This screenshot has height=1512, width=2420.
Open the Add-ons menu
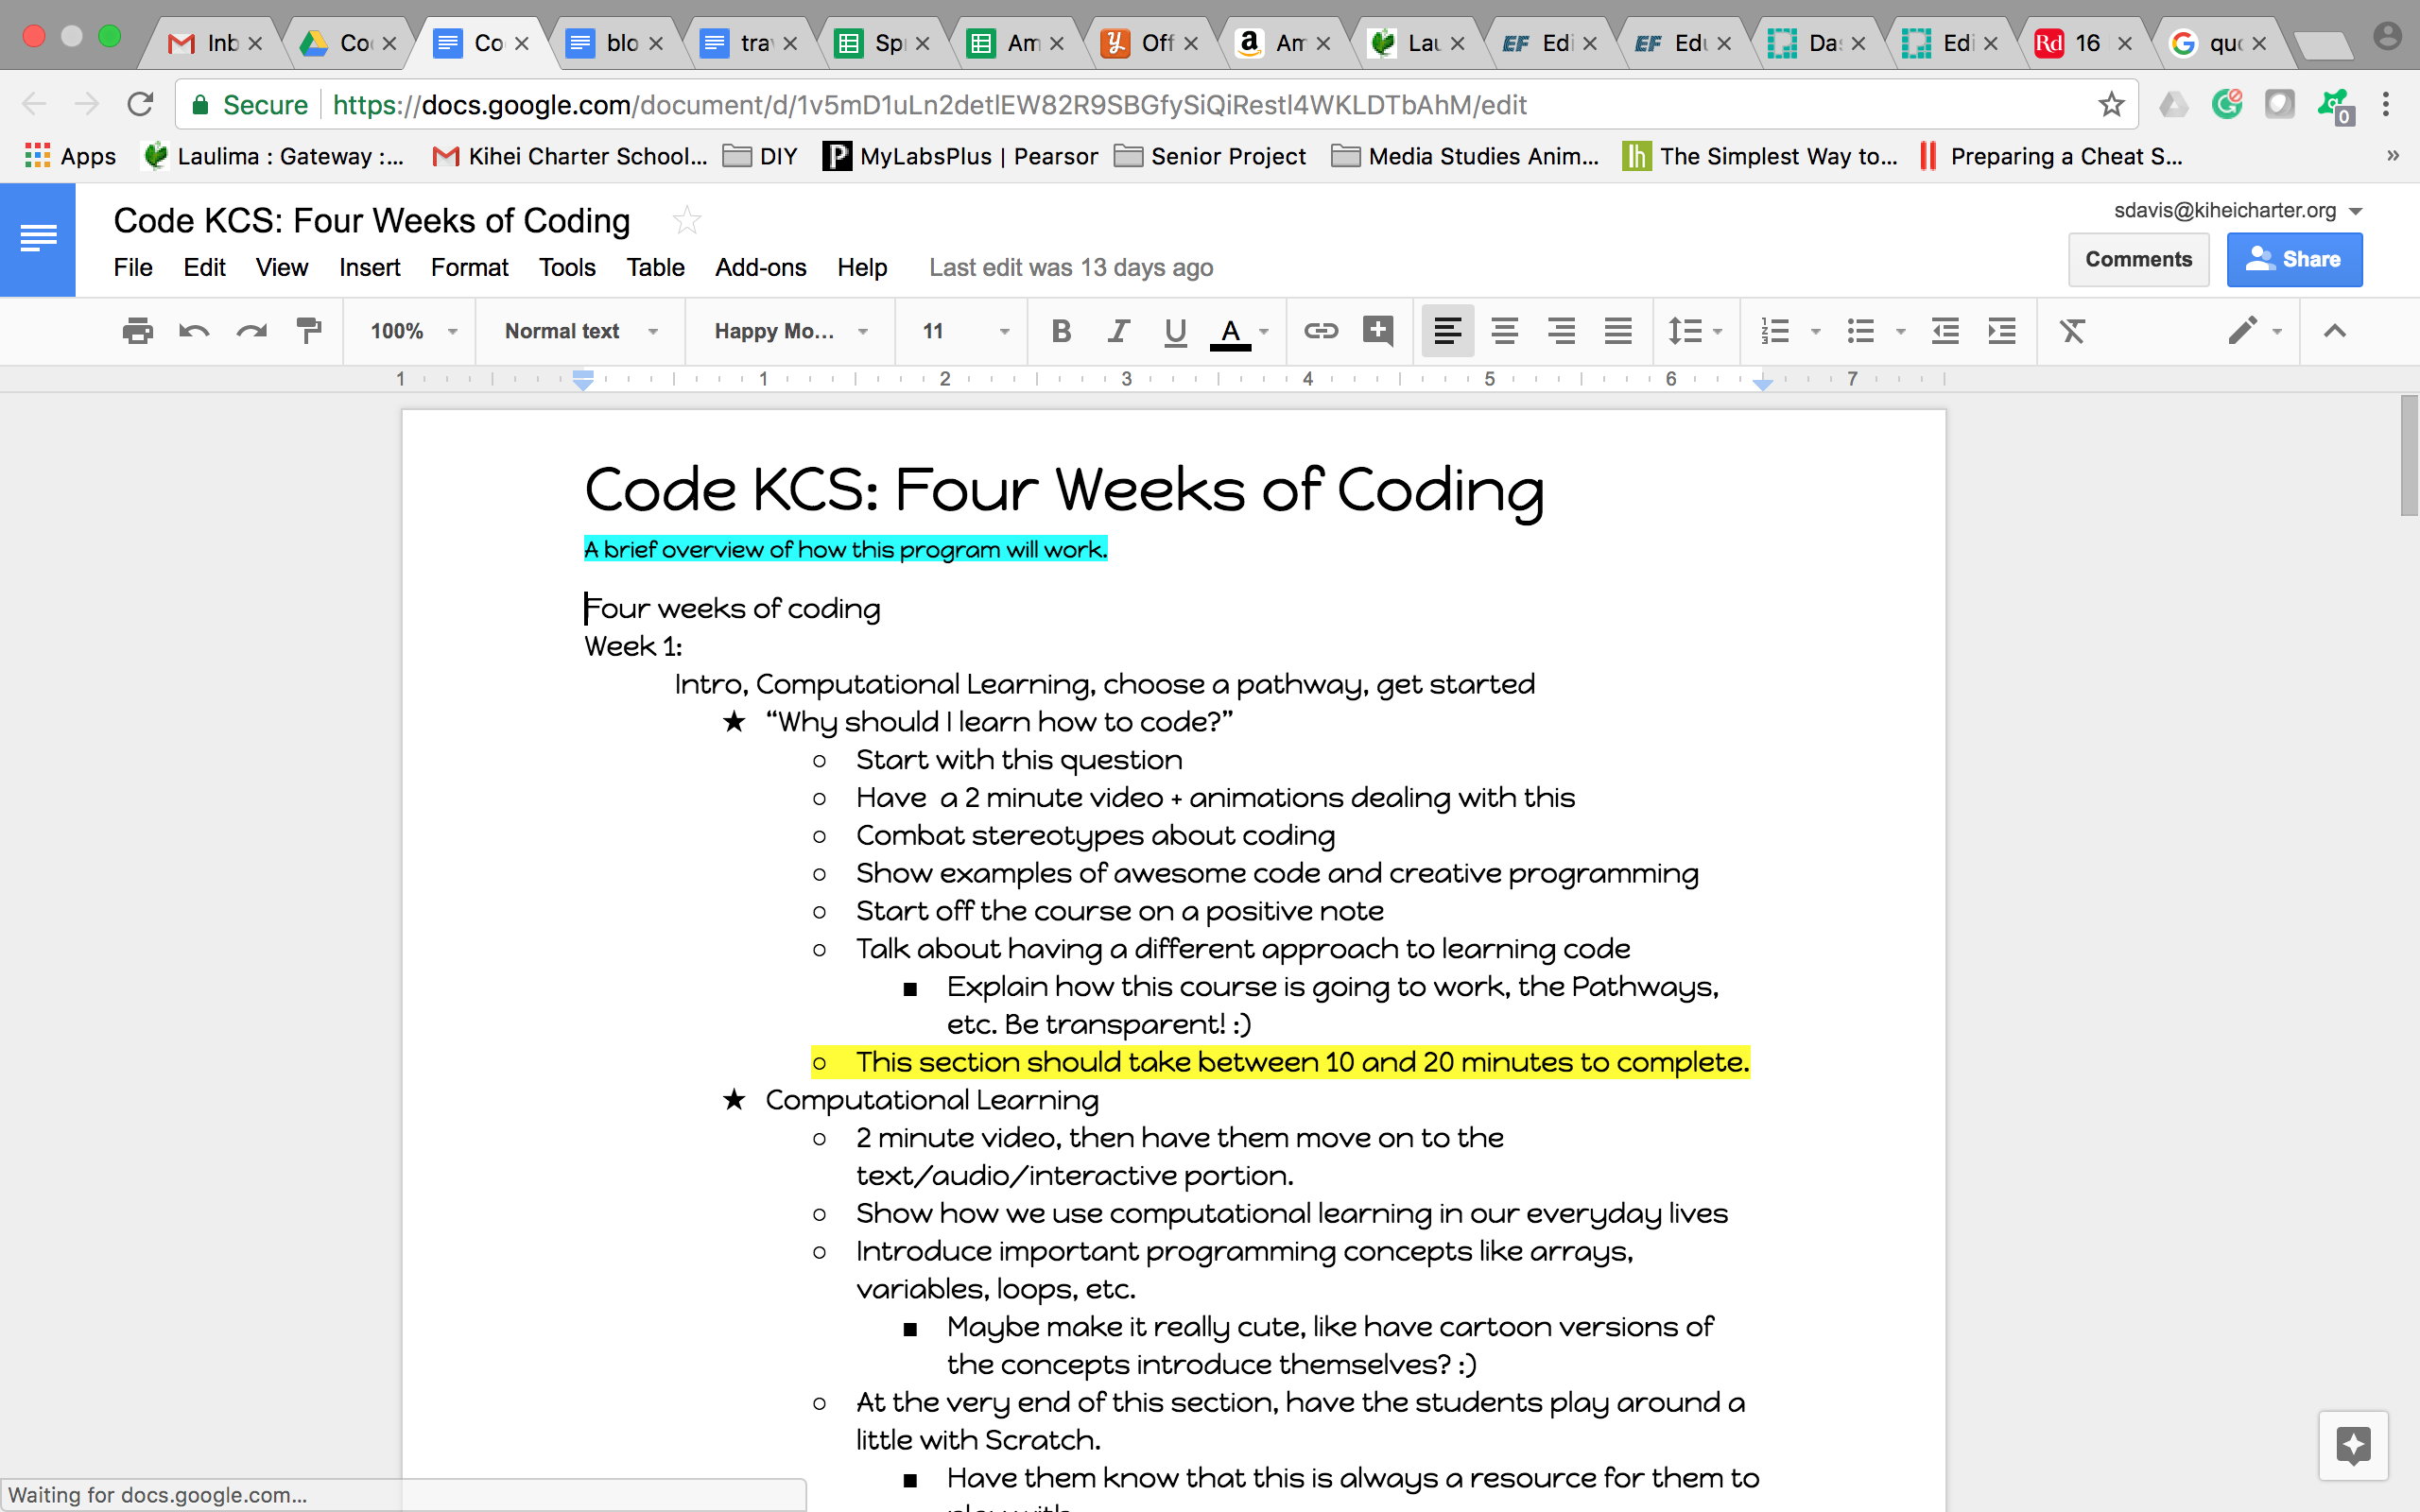[760, 267]
